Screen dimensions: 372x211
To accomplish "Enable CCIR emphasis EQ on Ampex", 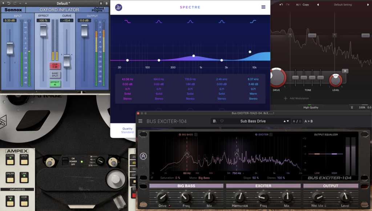I will click(x=24, y=203).
